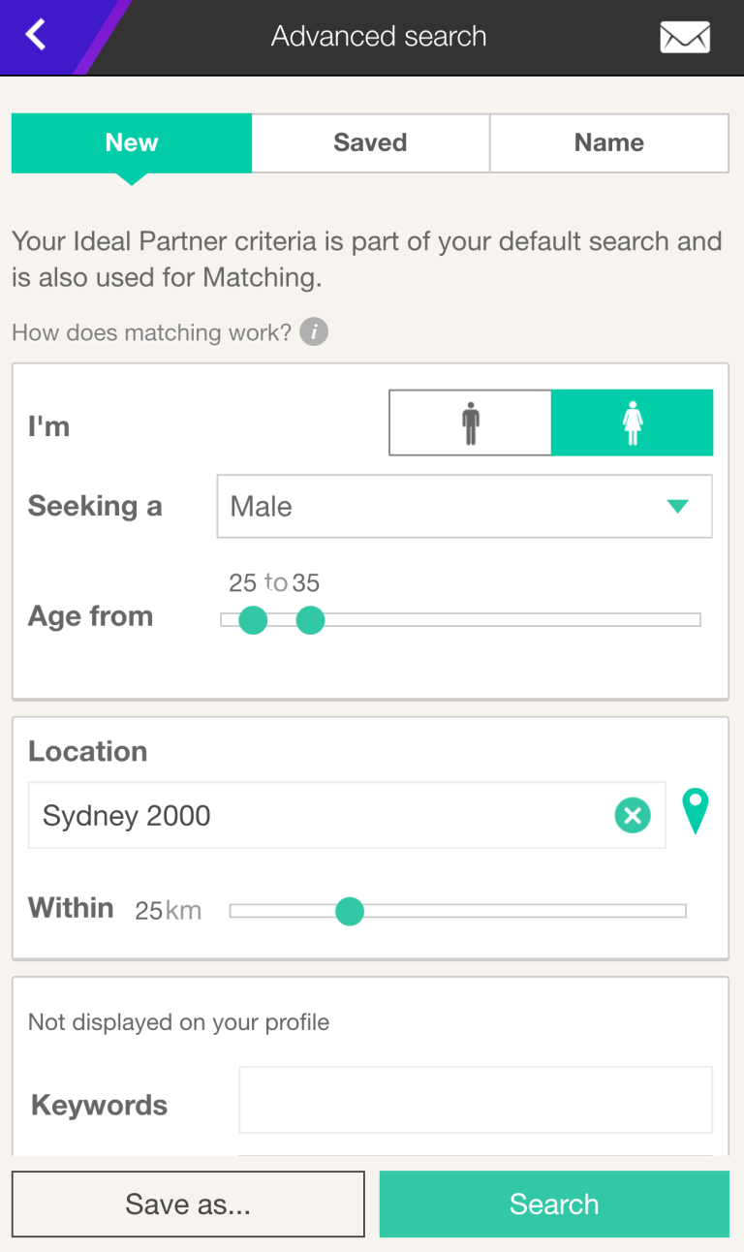Expand the Male selection list
The image size is (744, 1252).
(x=464, y=506)
